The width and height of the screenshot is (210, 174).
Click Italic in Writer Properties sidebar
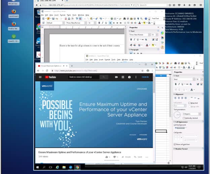coord(134,39)
